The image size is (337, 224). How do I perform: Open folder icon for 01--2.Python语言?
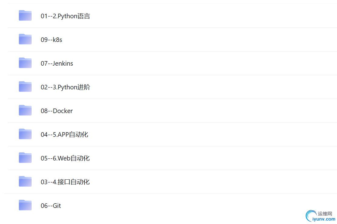point(25,16)
